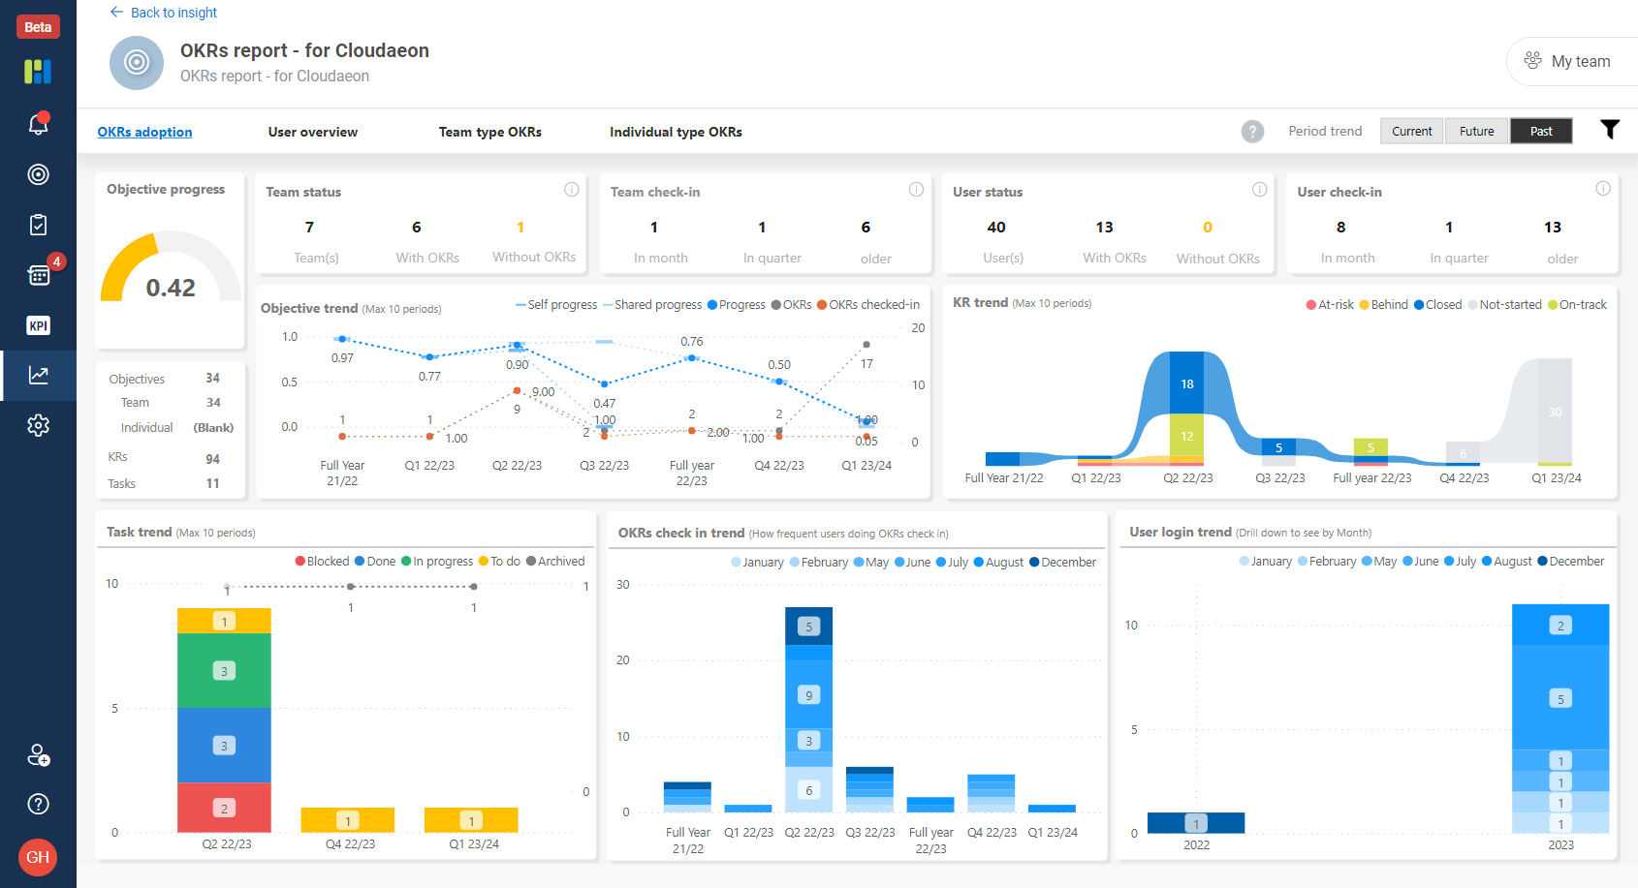Open help question mark in sidebar

tap(38, 804)
